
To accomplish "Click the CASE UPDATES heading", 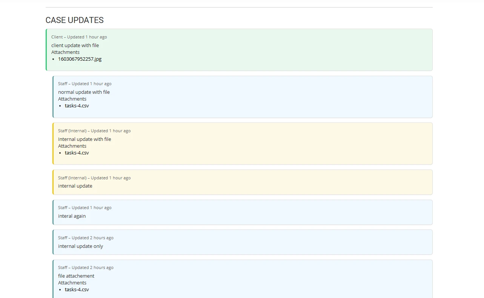I will [75, 20].
